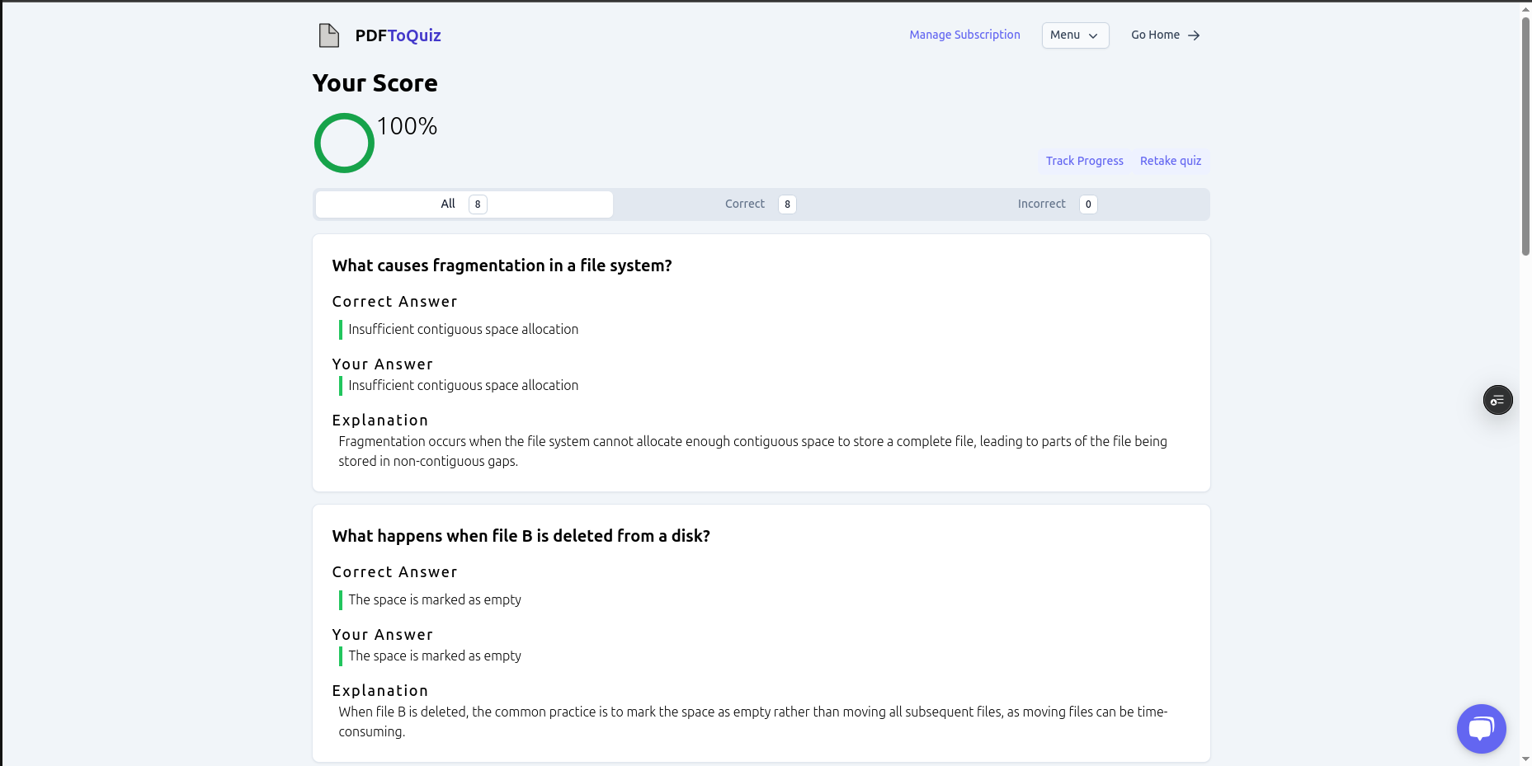Click the Go Home arrow icon
The height and width of the screenshot is (766, 1532).
(1194, 35)
